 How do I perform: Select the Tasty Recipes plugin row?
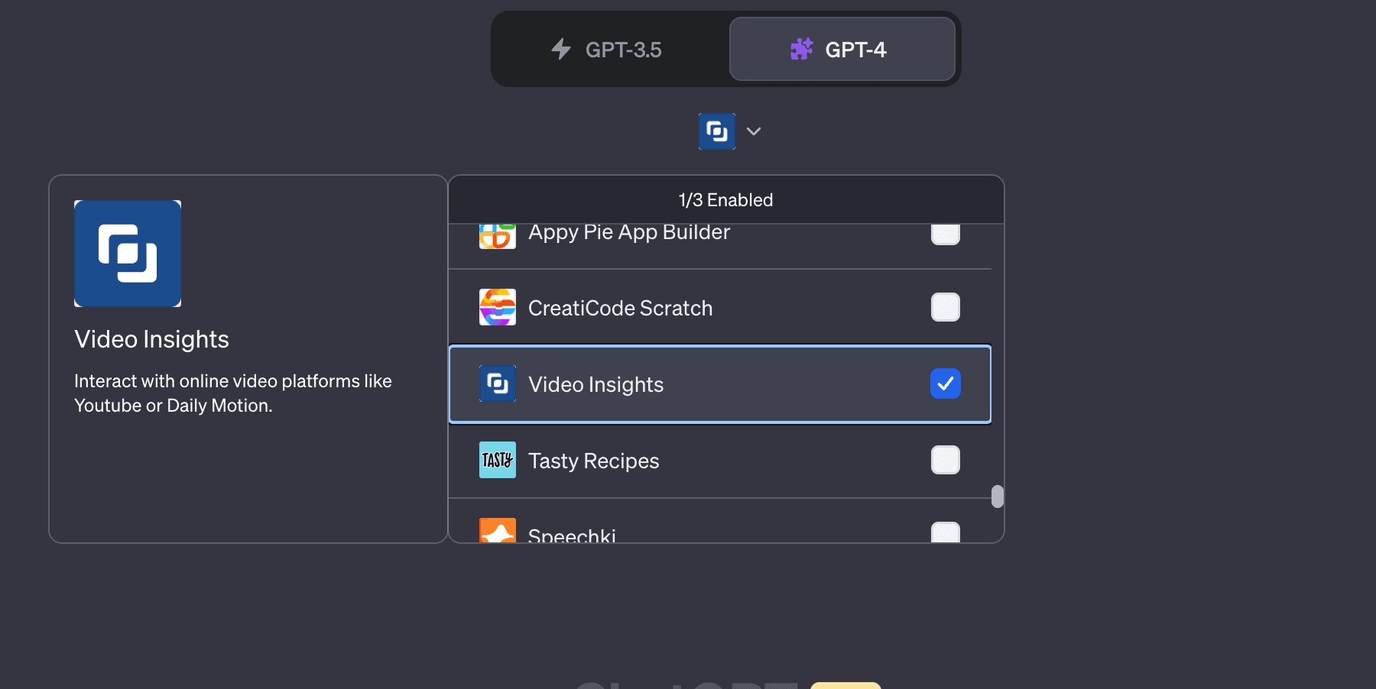(x=720, y=460)
